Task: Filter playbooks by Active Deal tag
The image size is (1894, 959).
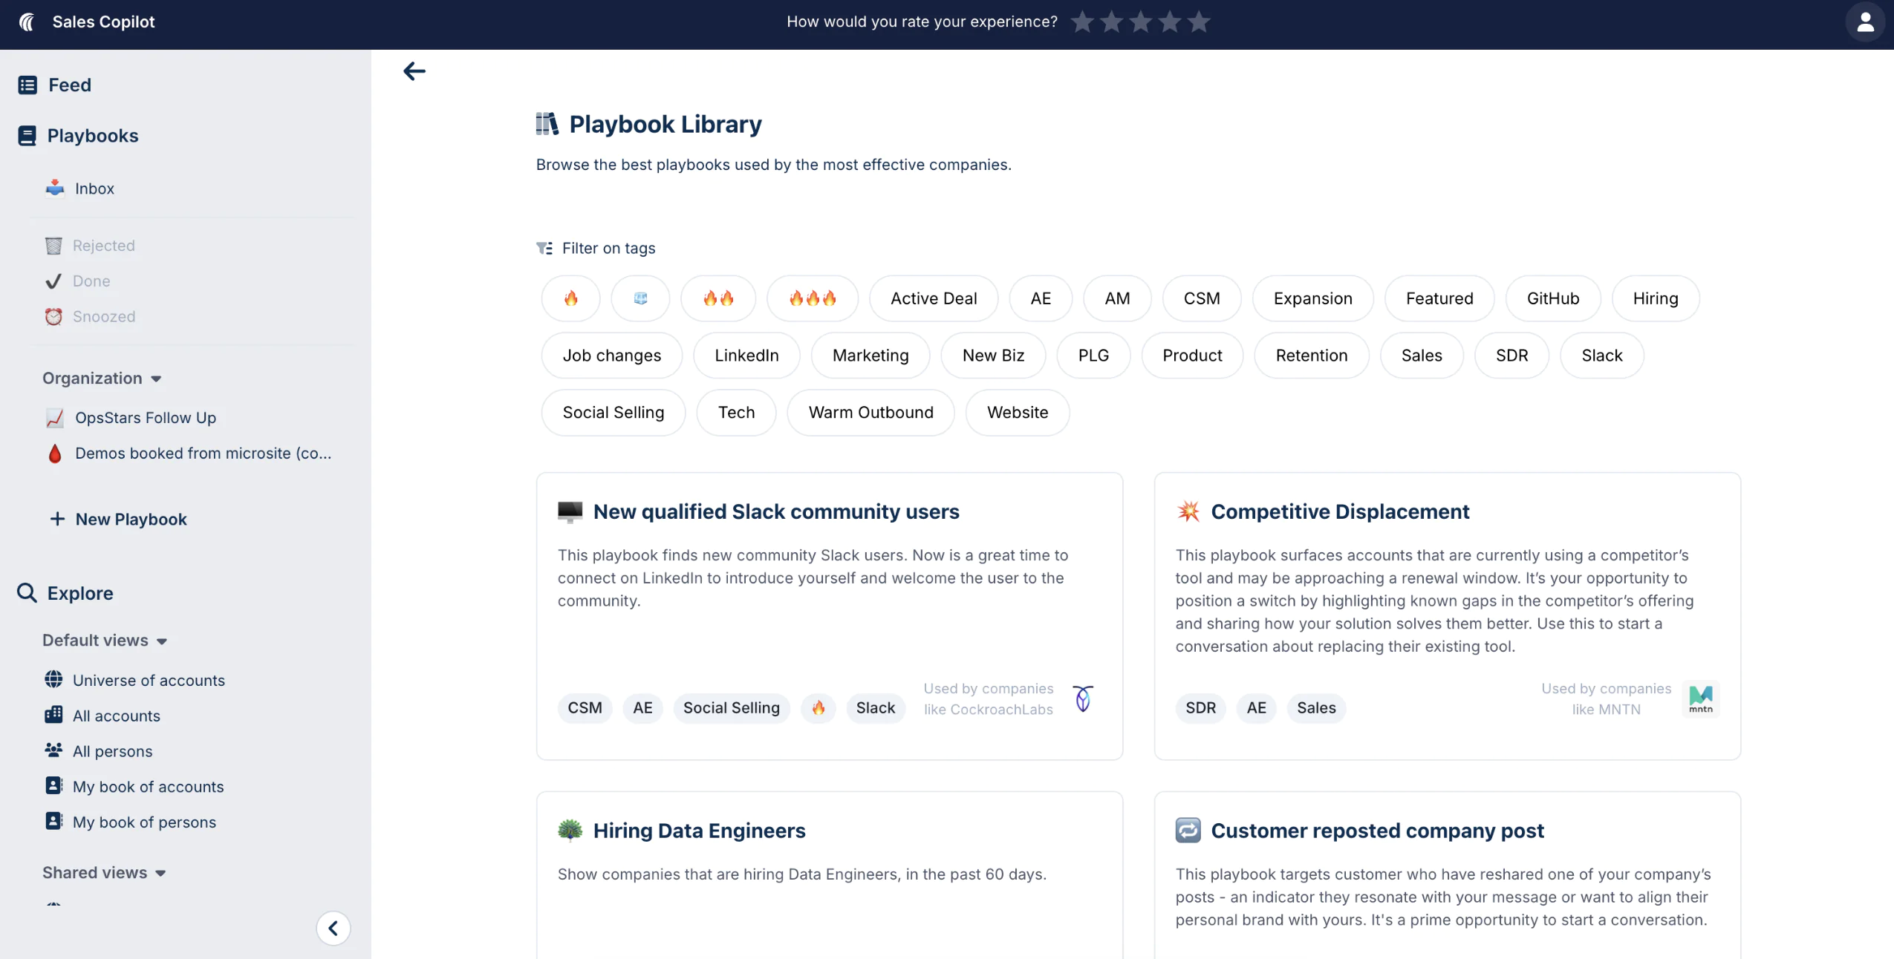Action: click(934, 298)
